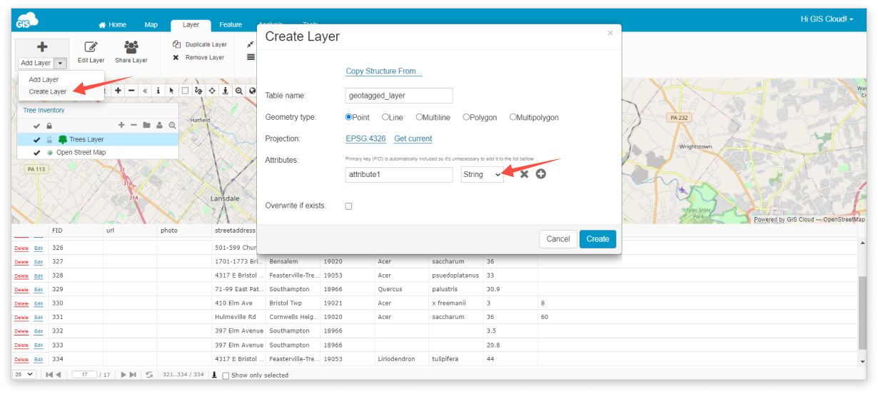
Task: Click the plus icon above Add Layer
Action: 42,47
